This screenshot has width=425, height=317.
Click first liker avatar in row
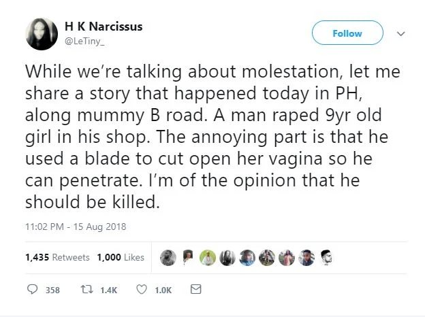point(168,257)
